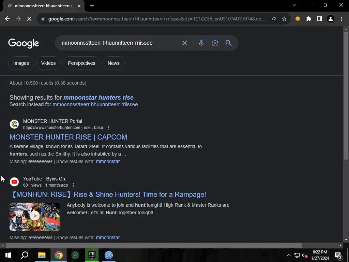Start Google voice search

[201, 43]
